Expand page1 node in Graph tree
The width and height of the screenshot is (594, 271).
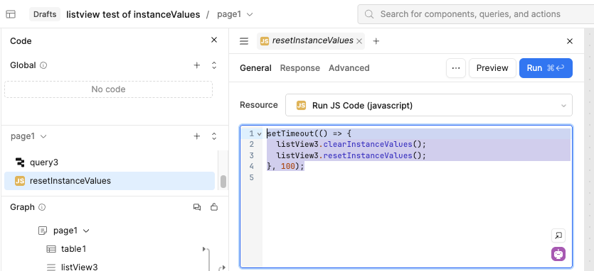pos(86,231)
